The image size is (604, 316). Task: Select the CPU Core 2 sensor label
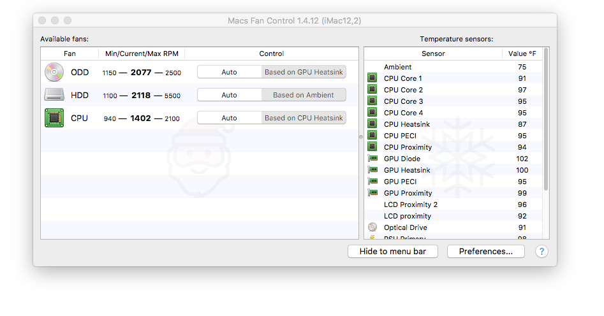[x=403, y=90]
